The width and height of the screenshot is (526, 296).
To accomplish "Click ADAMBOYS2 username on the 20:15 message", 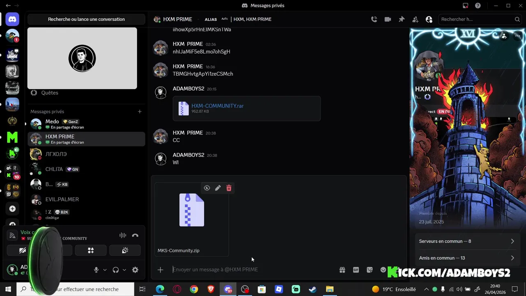I will click(x=189, y=89).
